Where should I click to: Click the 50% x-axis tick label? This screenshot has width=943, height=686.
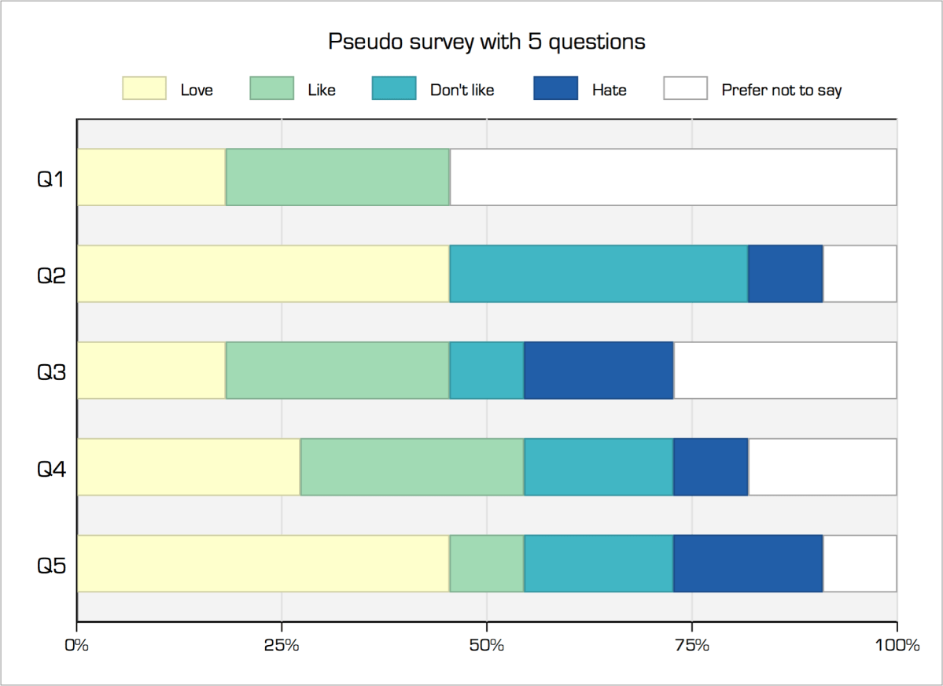point(487,646)
